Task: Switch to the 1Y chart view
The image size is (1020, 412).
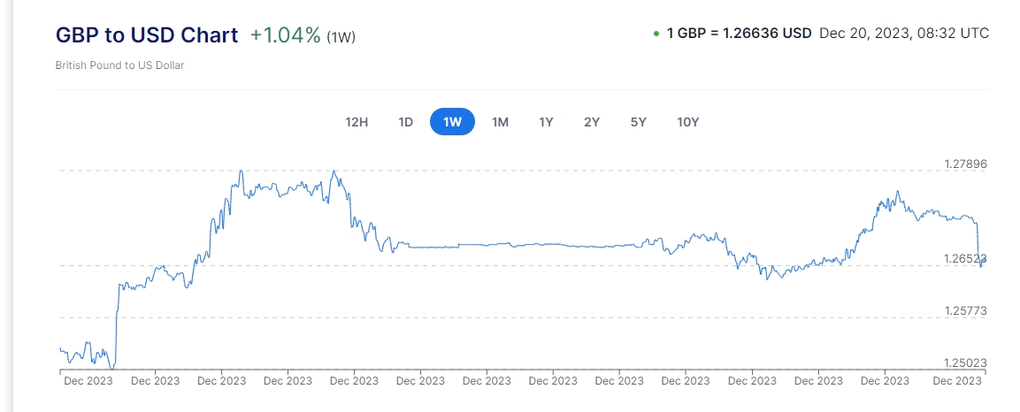Action: pos(546,122)
